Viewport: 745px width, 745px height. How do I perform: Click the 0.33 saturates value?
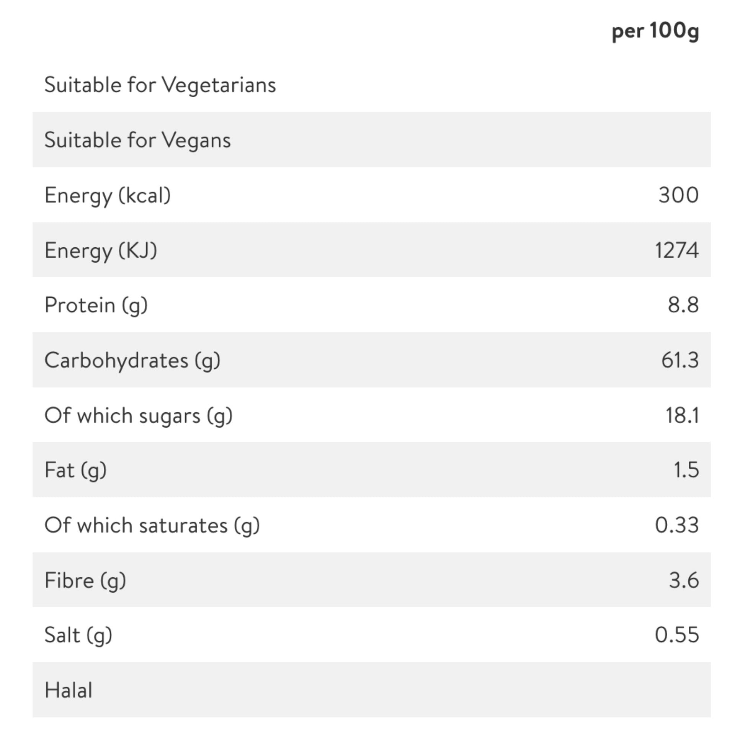point(677,525)
